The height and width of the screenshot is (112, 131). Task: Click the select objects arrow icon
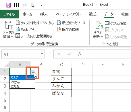[x=33, y=5]
